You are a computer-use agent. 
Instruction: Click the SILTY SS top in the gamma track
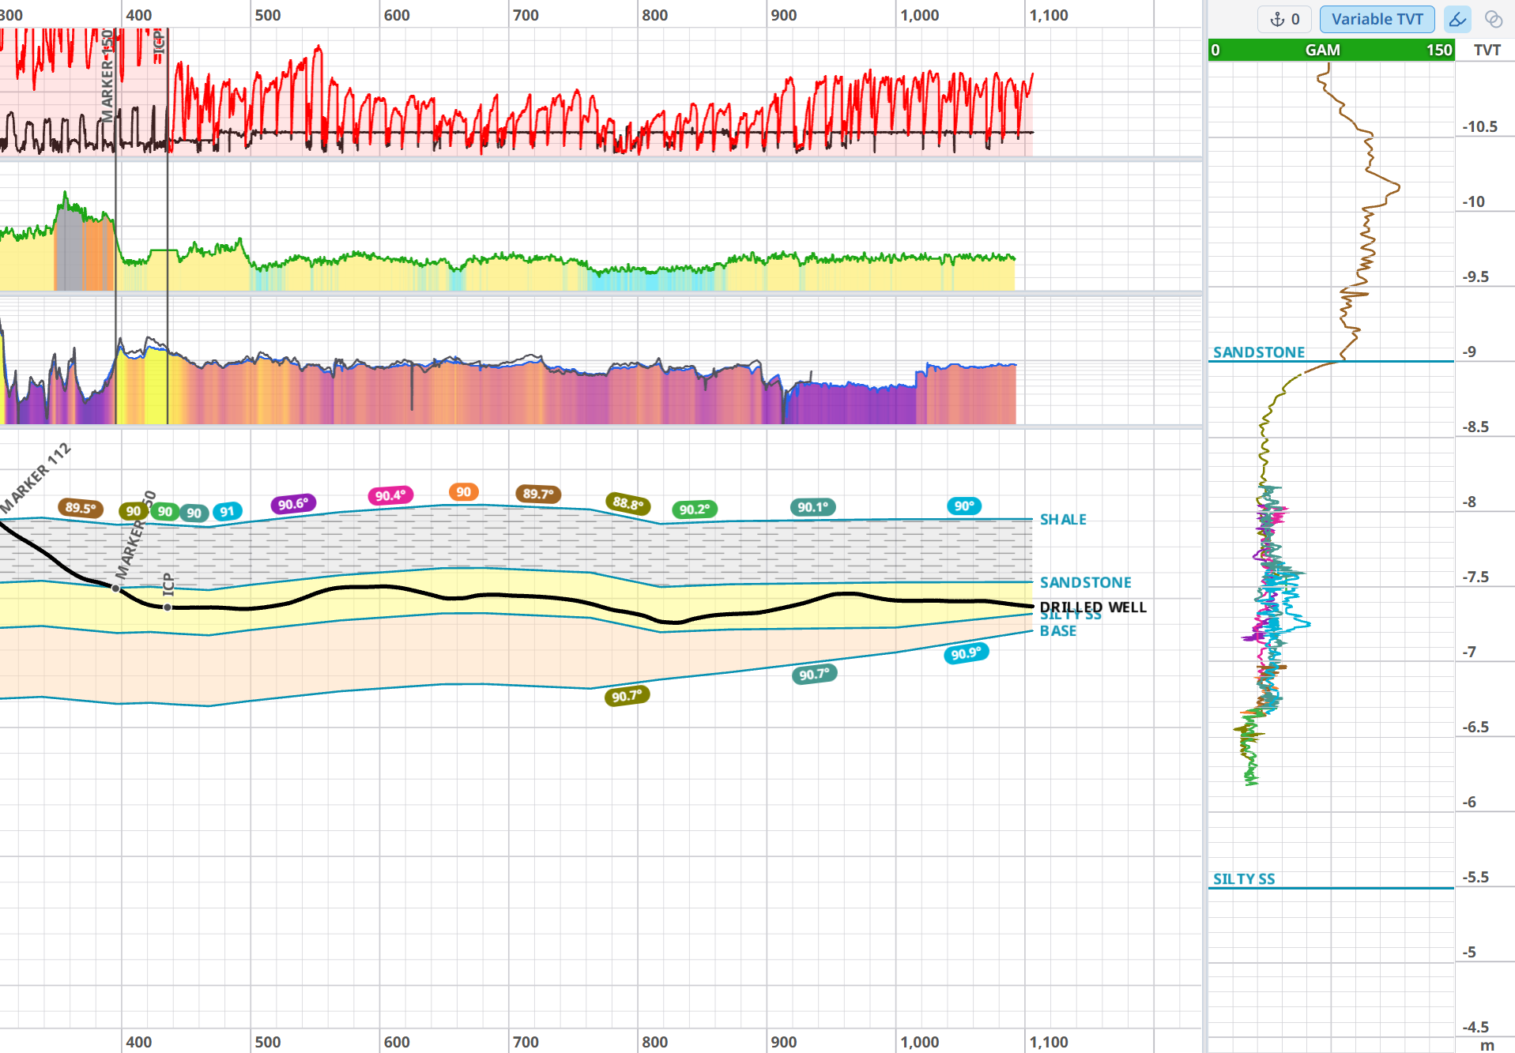click(x=1244, y=879)
